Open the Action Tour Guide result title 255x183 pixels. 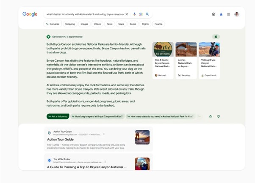pos(60,139)
